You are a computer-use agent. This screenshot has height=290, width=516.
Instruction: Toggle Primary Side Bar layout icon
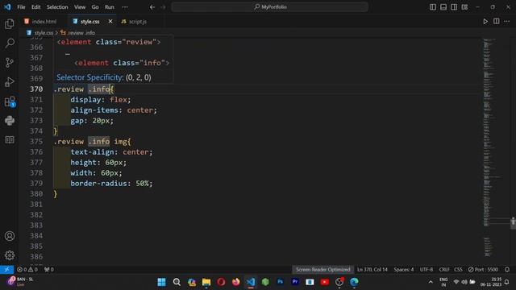click(x=433, y=7)
